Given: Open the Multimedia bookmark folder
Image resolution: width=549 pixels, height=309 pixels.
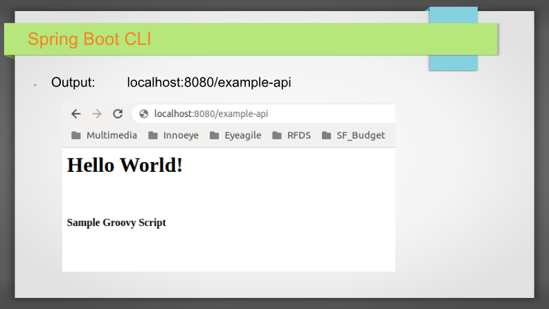Looking at the screenshot, I should [104, 135].
